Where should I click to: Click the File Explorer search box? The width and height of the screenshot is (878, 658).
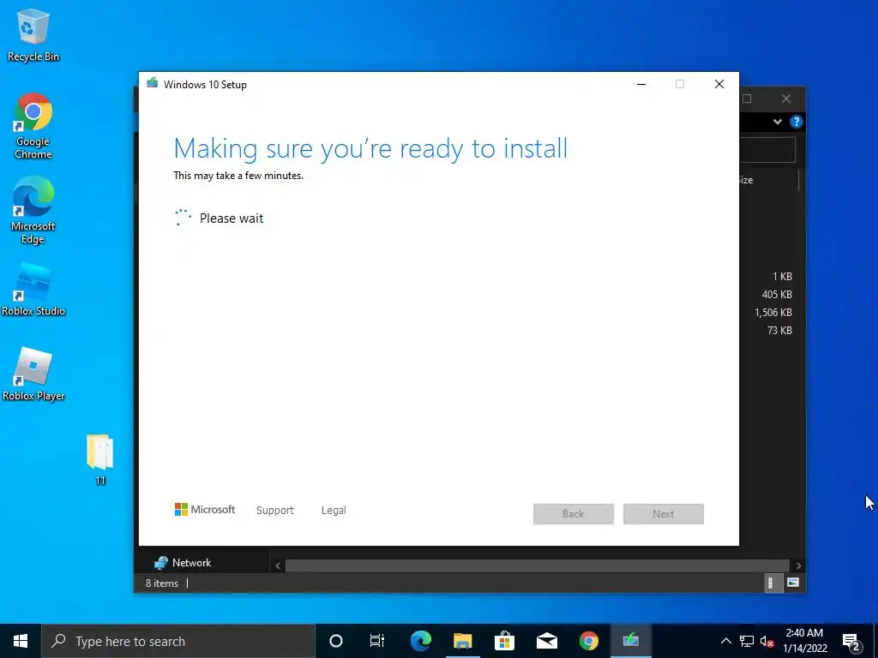(x=767, y=149)
